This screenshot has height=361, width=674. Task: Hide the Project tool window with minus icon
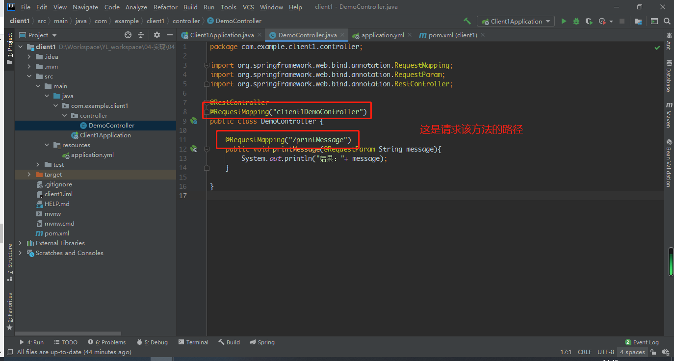pyautogui.click(x=170, y=35)
